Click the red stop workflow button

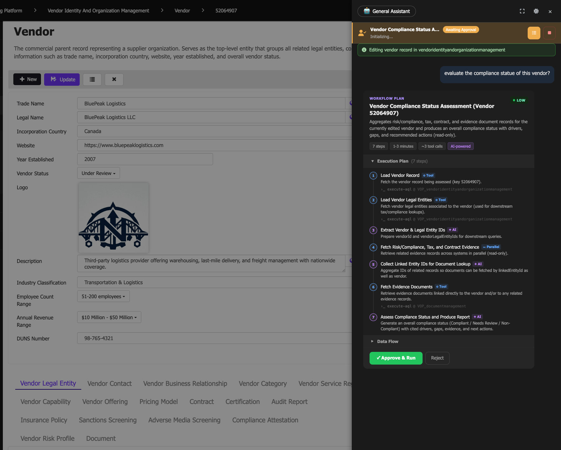[549, 33]
